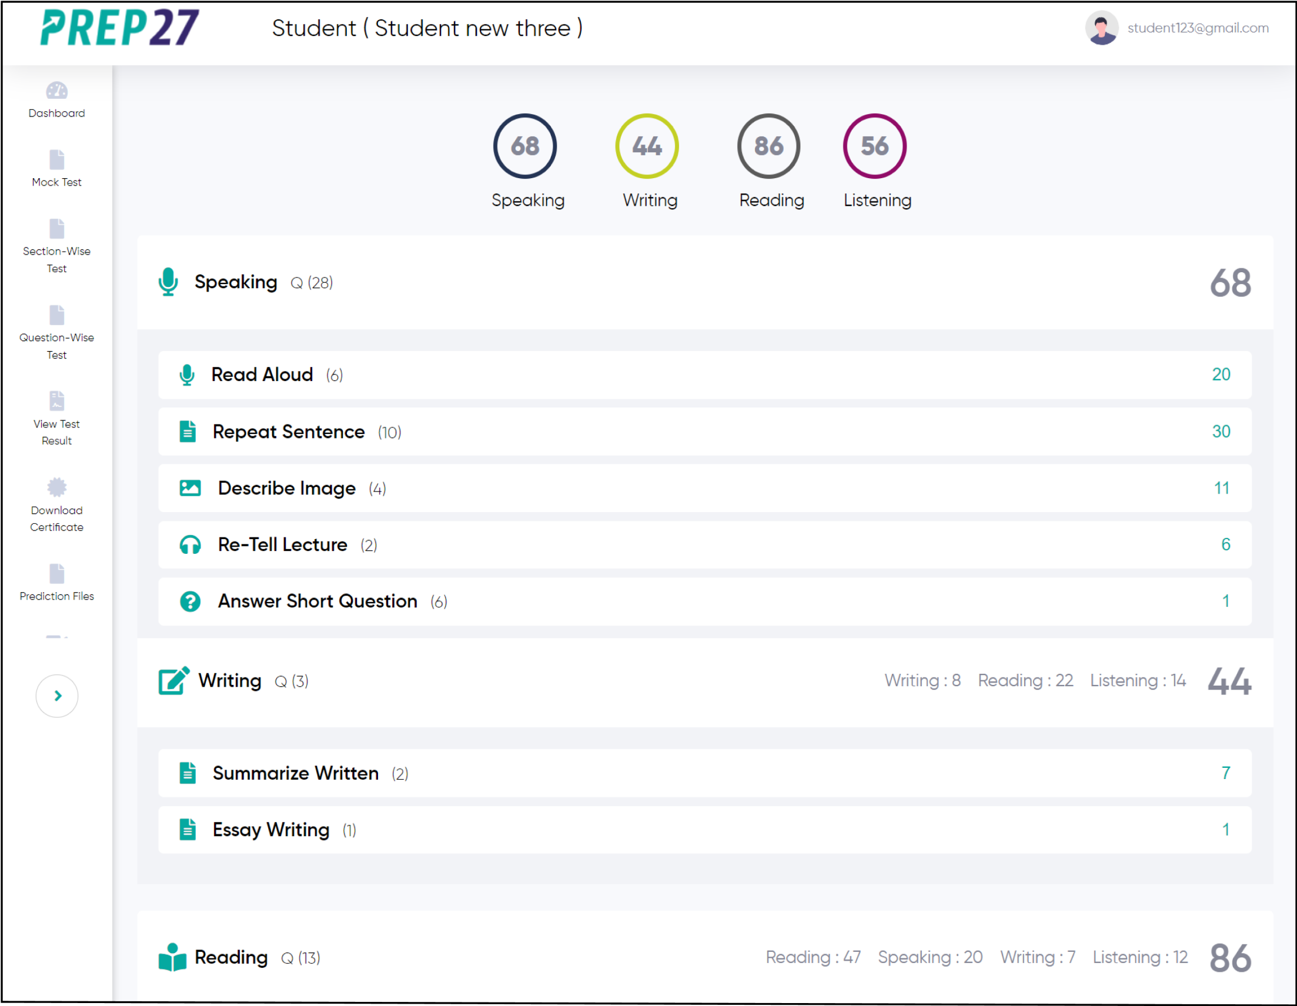Open the Repeat Sentence row
The image size is (1297, 1006).
tap(705, 432)
